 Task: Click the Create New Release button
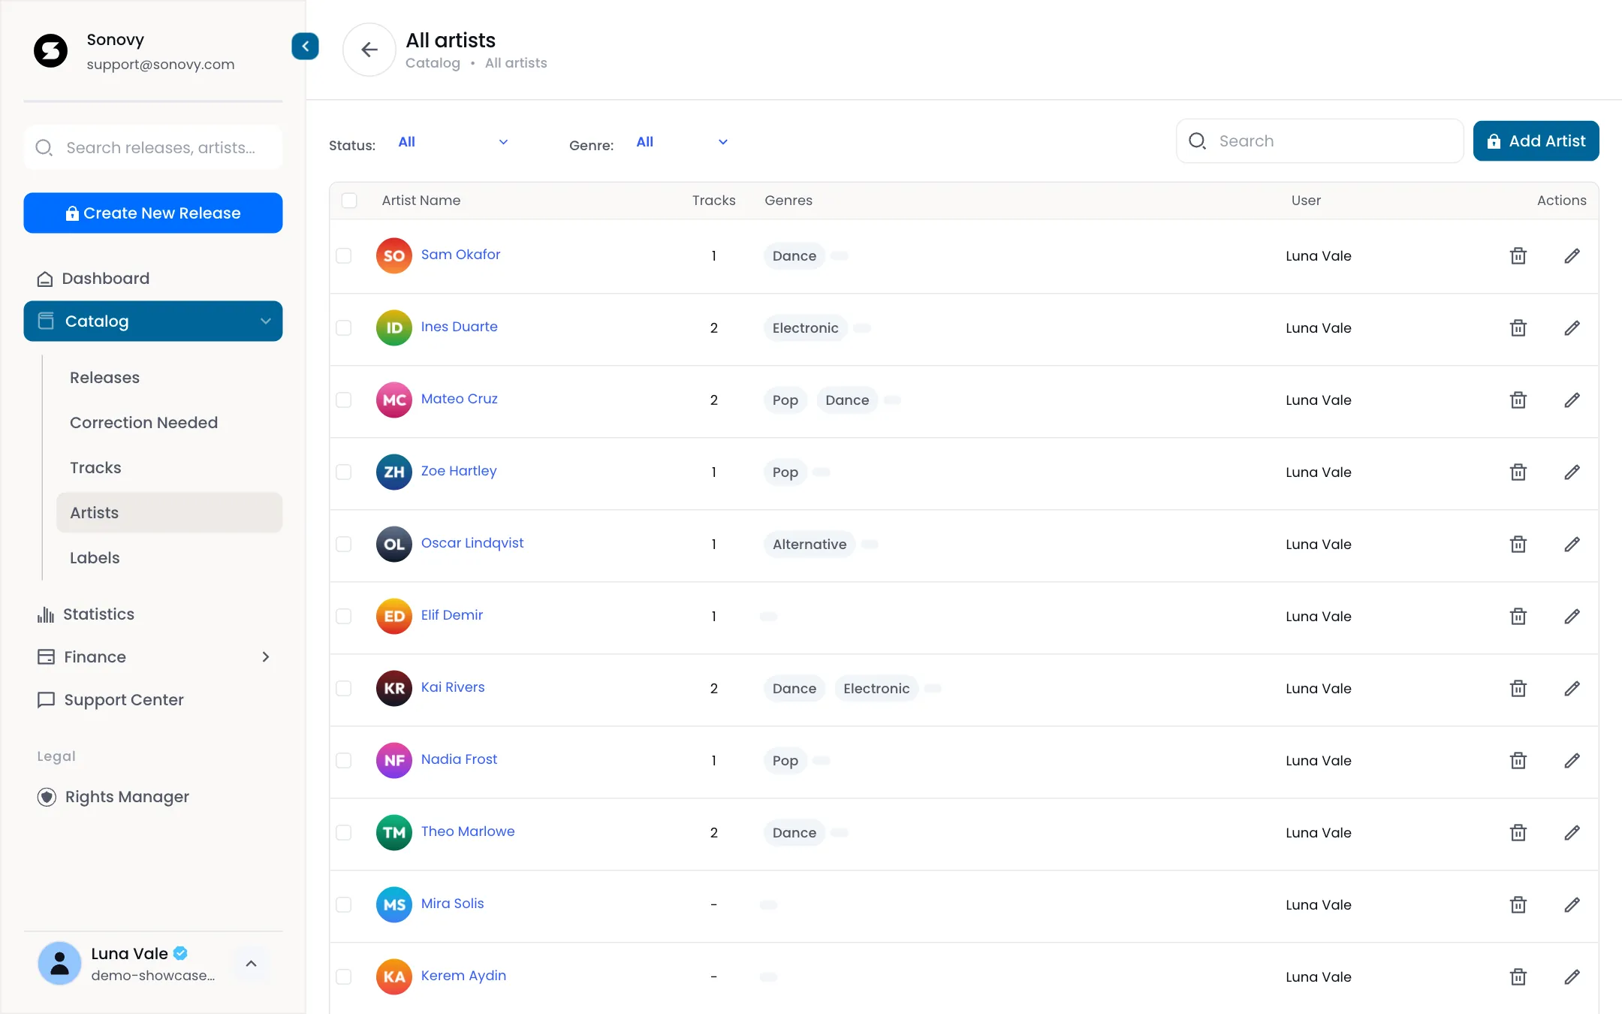pyautogui.click(x=153, y=213)
